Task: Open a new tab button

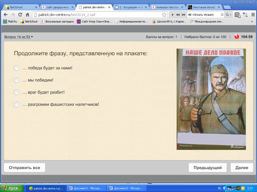Action: coord(227,7)
